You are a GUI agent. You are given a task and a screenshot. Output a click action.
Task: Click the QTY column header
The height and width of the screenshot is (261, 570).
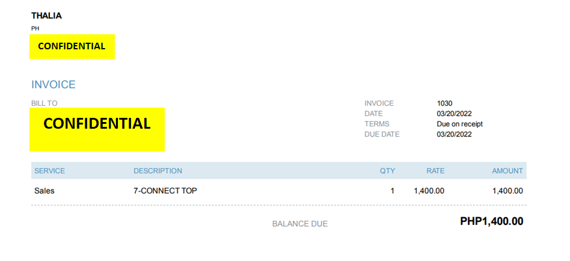387,171
